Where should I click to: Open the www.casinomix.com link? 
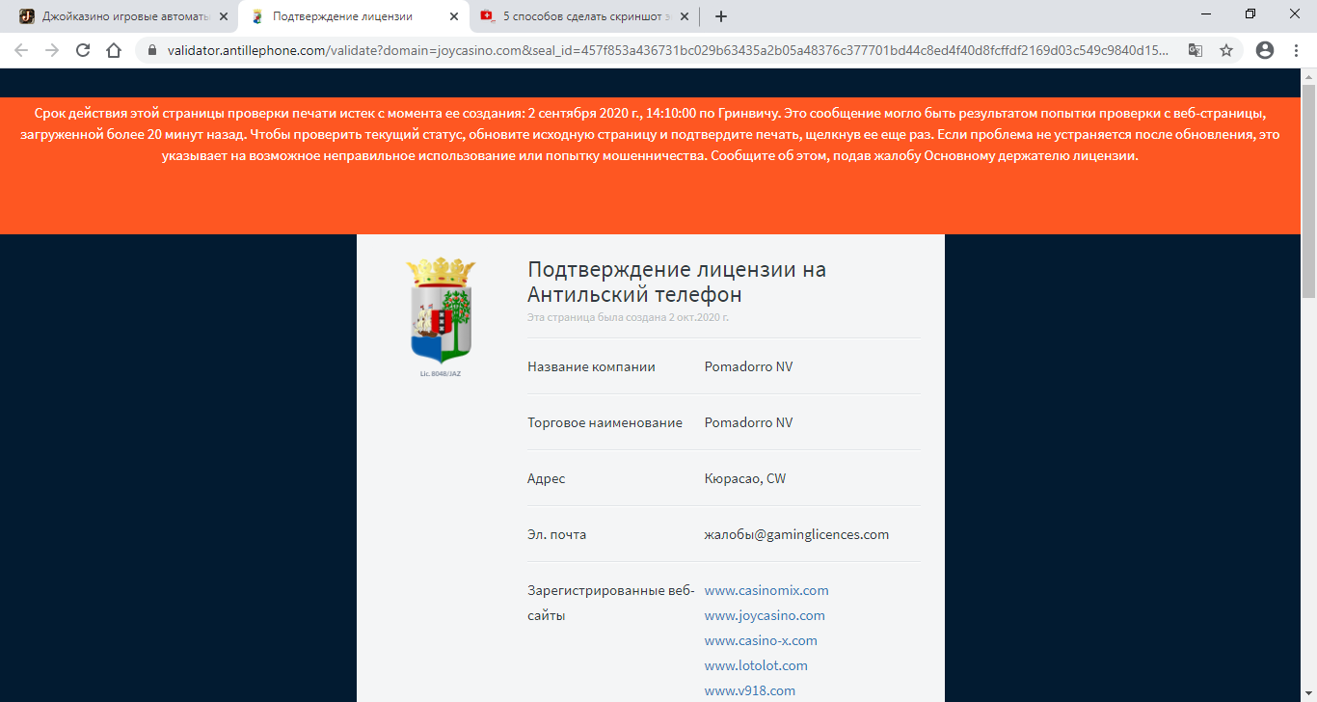(766, 590)
